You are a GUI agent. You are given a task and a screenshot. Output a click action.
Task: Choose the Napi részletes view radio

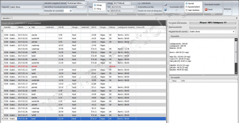point(186,10)
